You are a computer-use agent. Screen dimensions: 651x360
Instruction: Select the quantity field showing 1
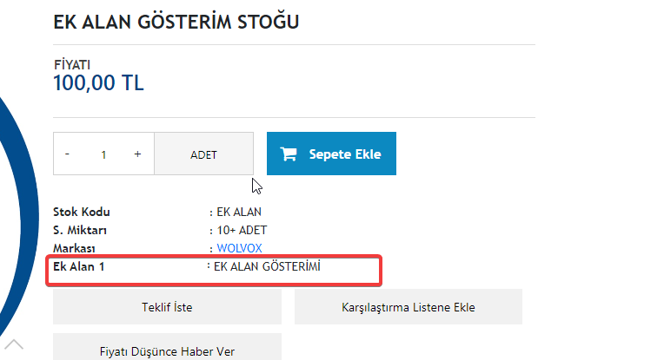coord(103,154)
